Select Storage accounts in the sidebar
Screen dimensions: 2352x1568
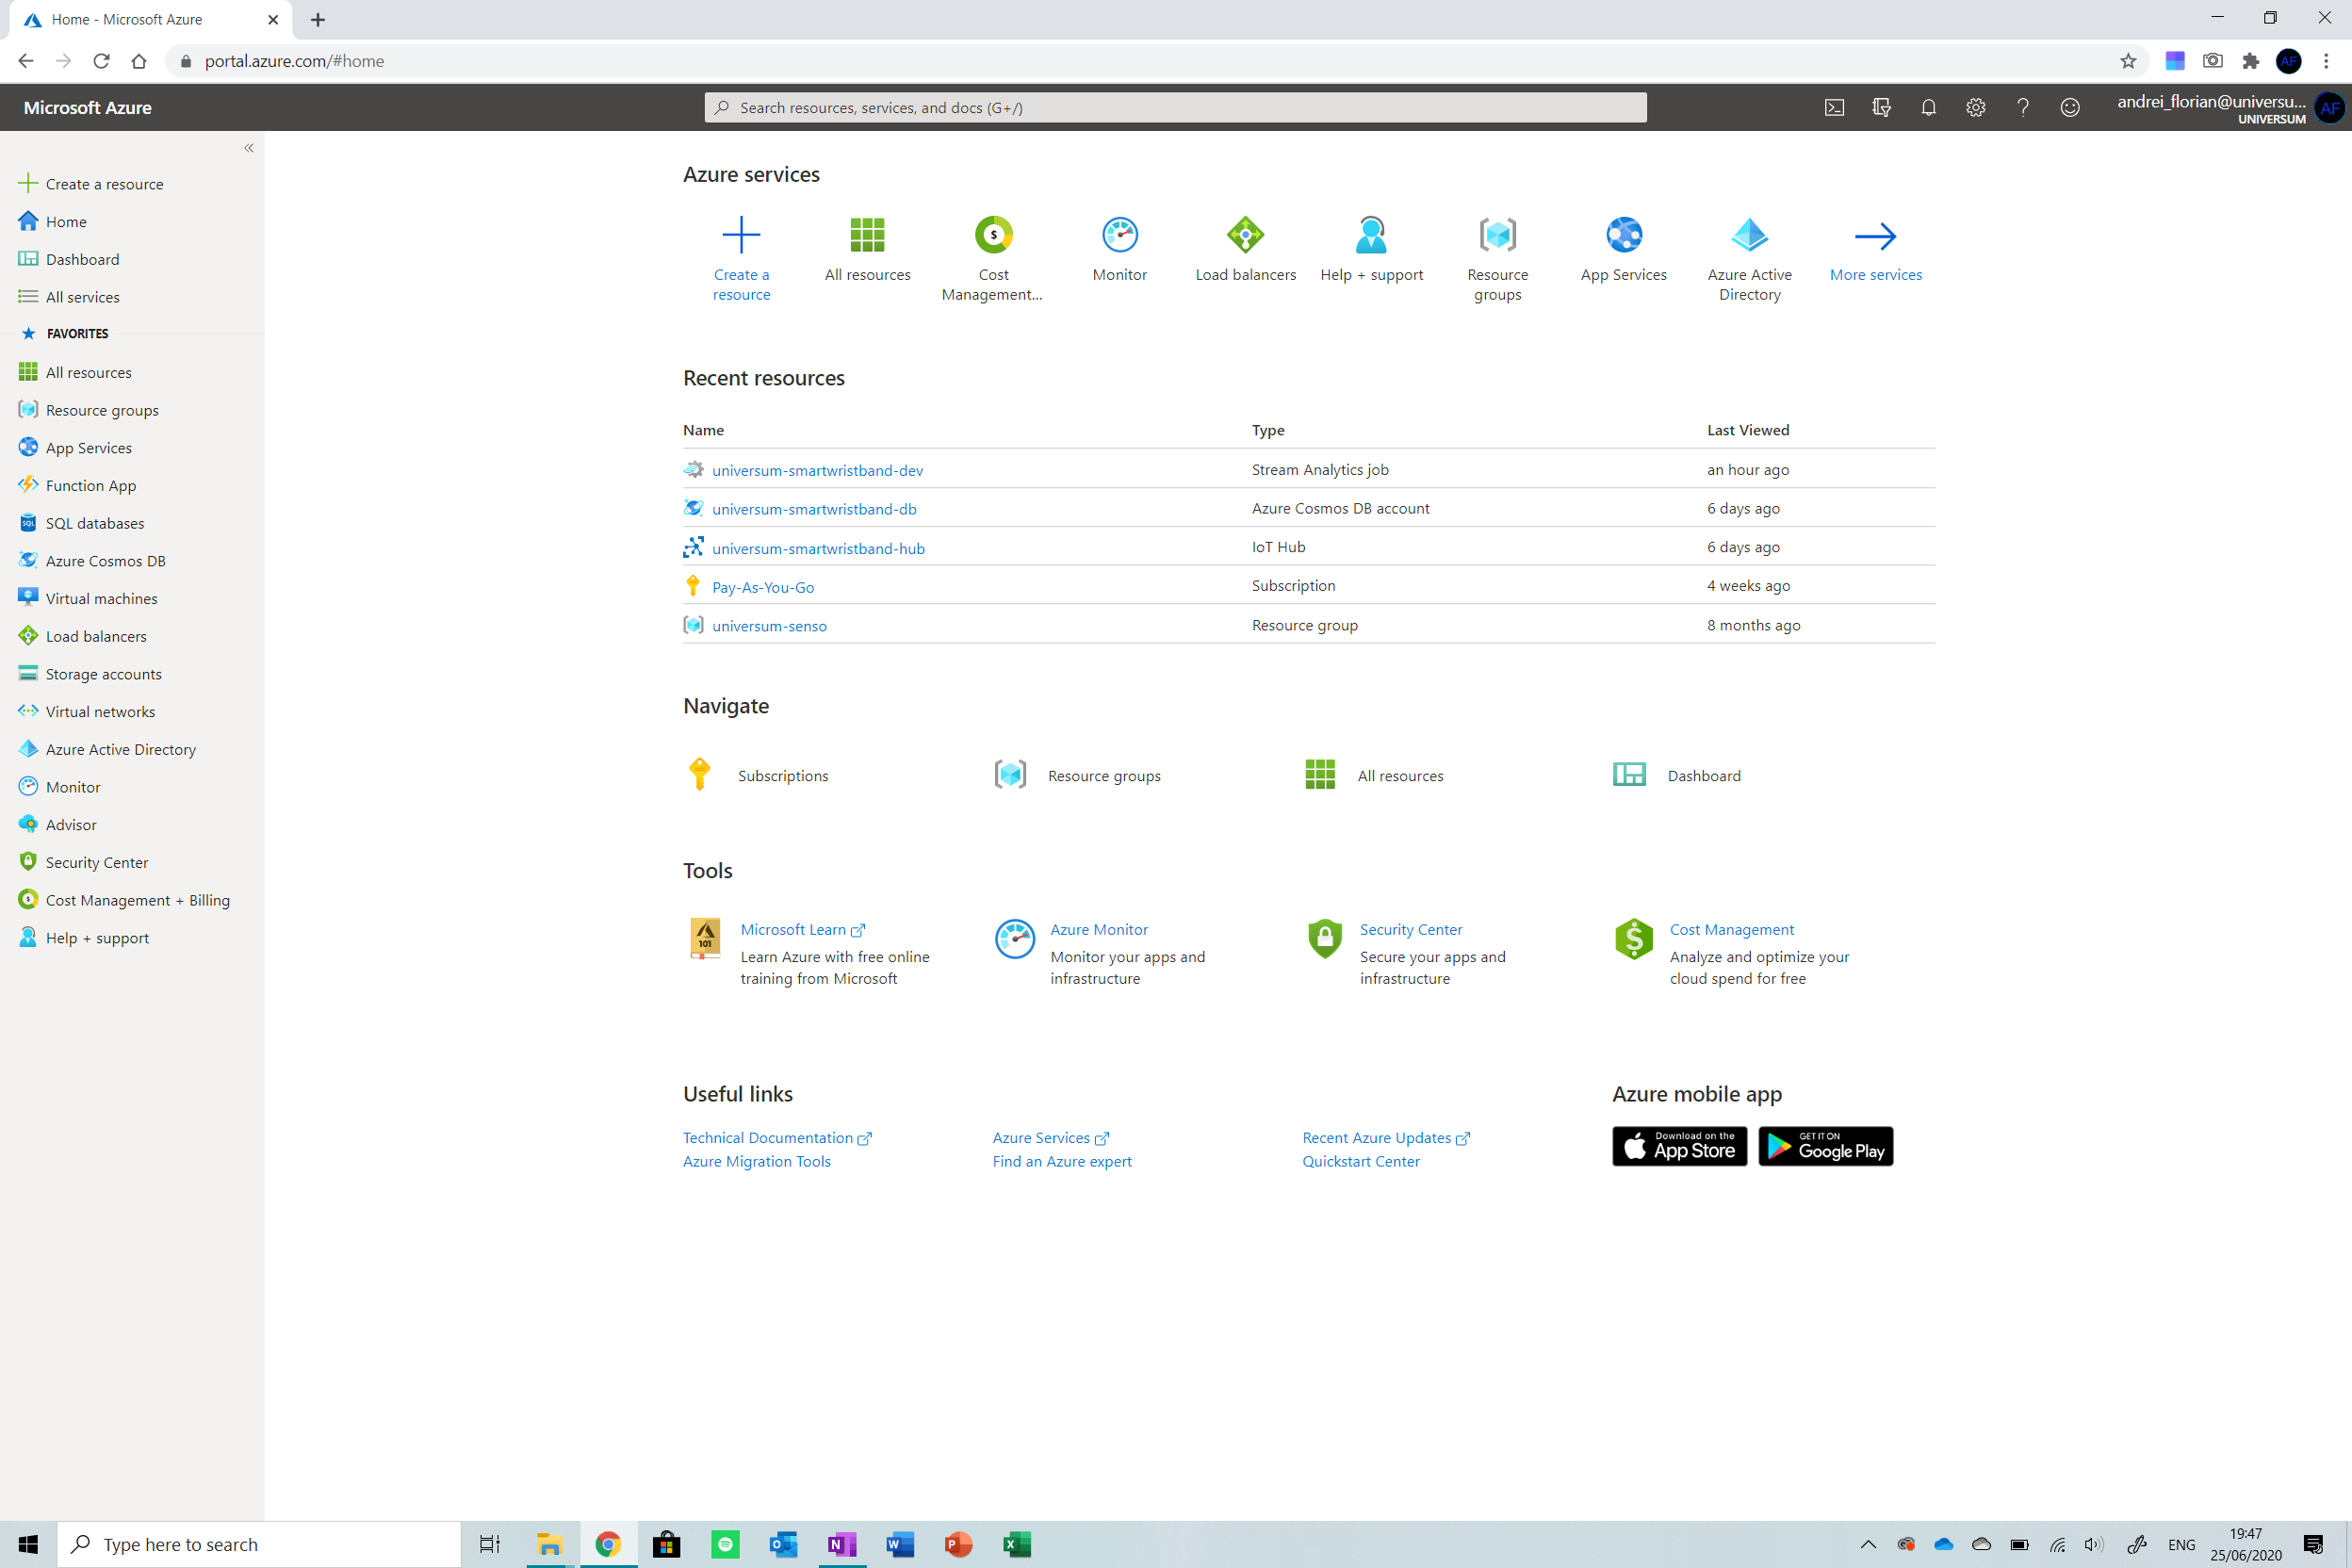[x=103, y=674]
